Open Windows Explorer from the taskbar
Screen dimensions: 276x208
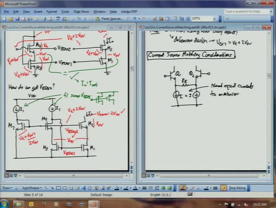click(18, 204)
